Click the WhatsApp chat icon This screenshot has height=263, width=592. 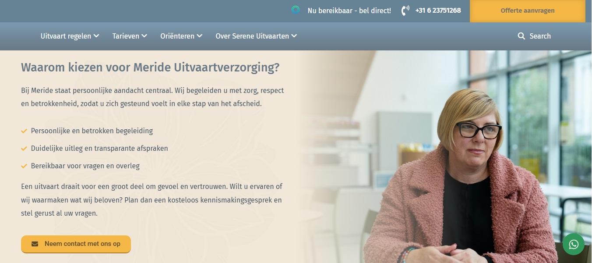tap(574, 244)
